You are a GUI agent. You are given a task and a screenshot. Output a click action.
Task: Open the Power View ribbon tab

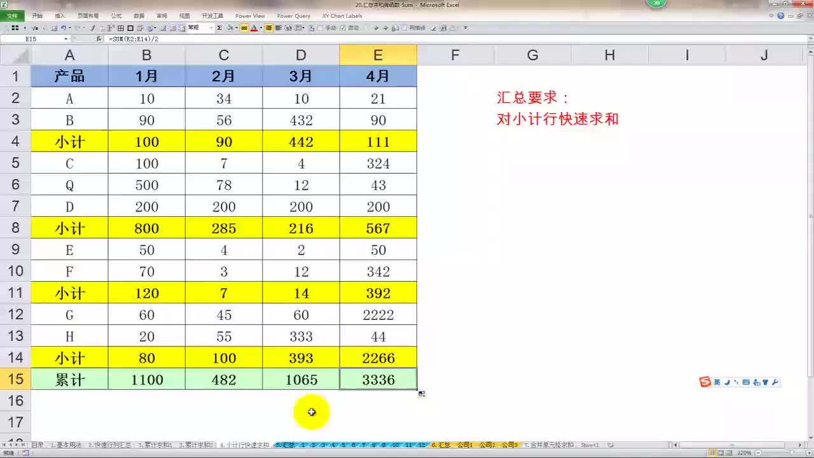click(x=250, y=16)
